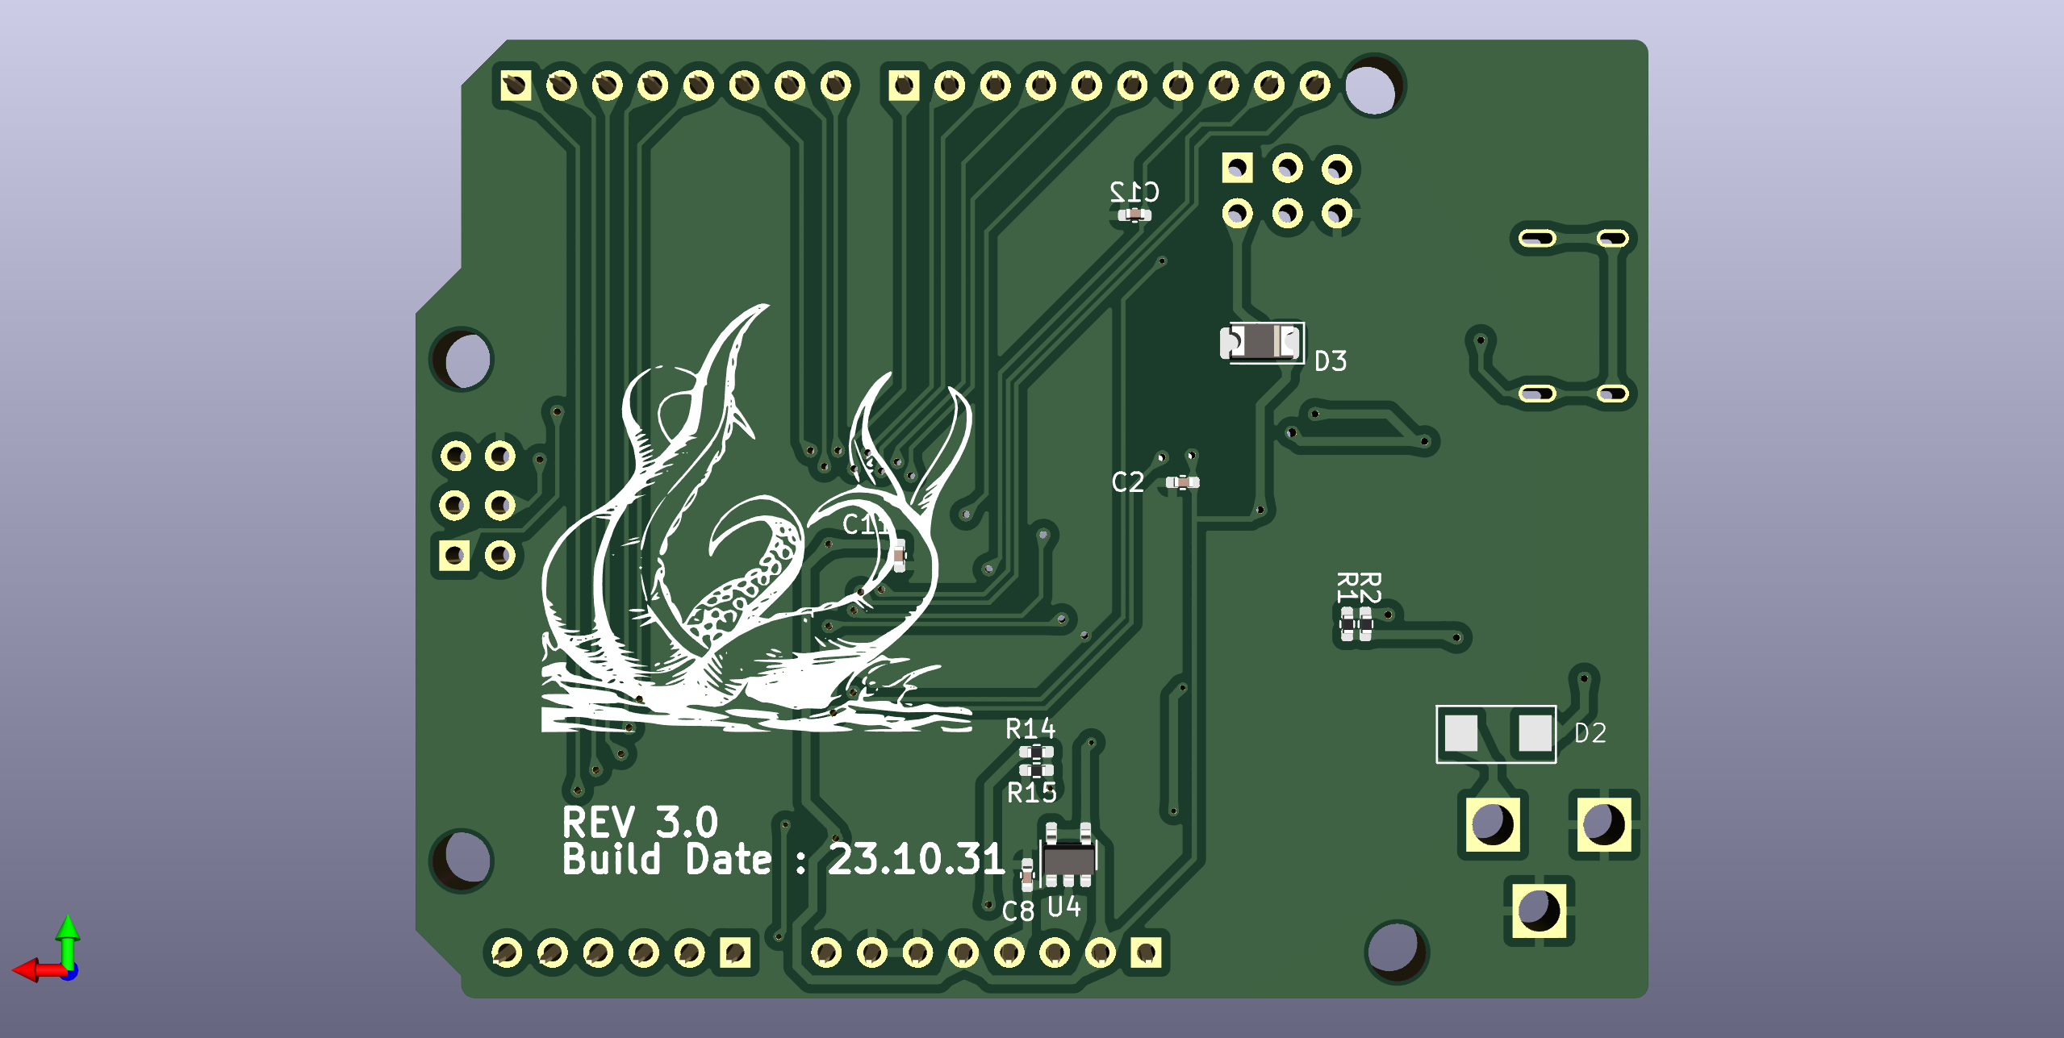Screen dimensions: 2064x1038
Task: Click the R15 resistor label
Action: [x=1031, y=793]
